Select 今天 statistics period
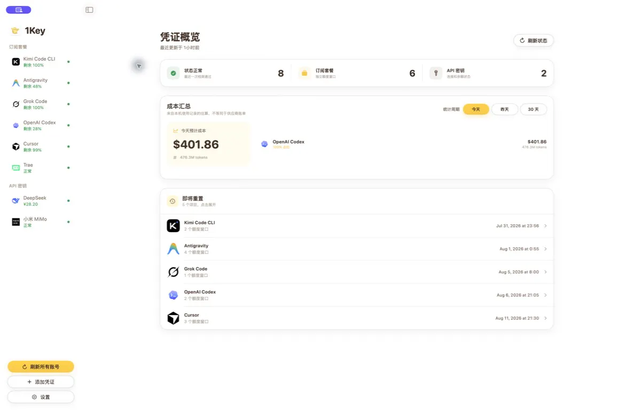This screenshot has height=410, width=635. click(x=476, y=109)
